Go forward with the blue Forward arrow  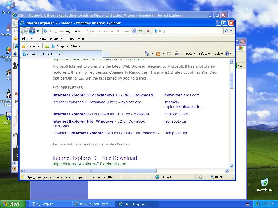click(x=32, y=31)
